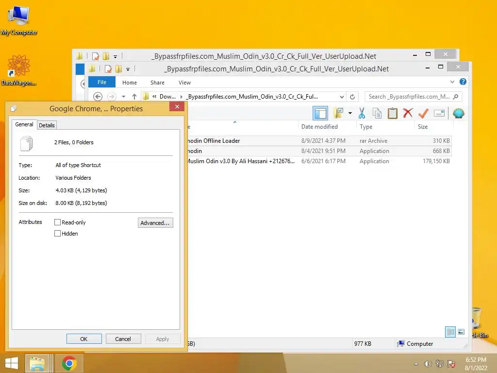Viewport: 497px width, 373px height.
Task: Click new folder icon in front Explorer title bar
Action: (118, 69)
